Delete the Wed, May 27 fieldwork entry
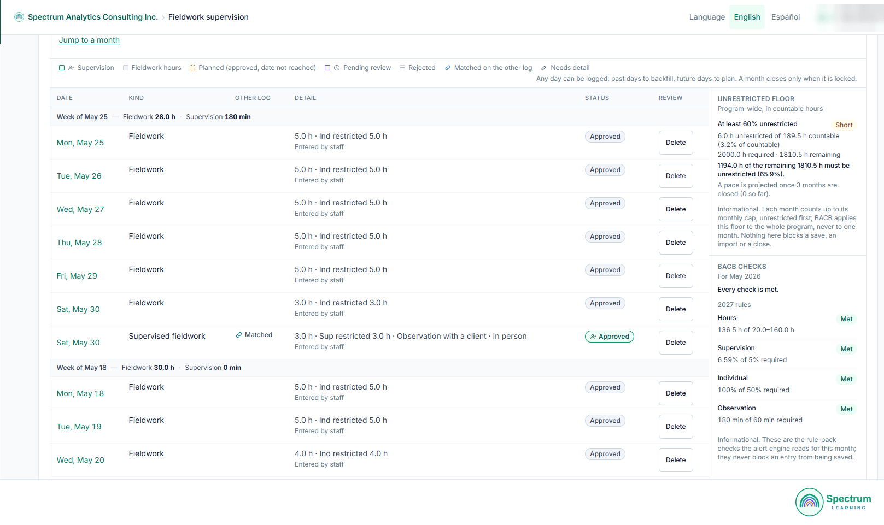The height and width of the screenshot is (525, 884). (676, 209)
